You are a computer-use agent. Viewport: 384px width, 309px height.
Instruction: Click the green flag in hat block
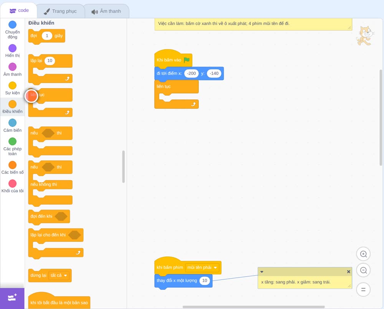pyautogui.click(x=187, y=60)
